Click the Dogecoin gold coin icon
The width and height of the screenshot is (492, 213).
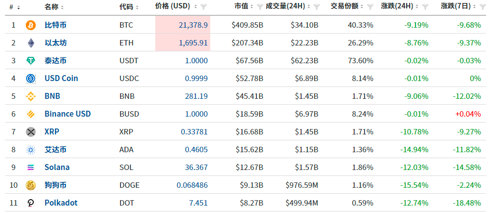click(x=31, y=185)
